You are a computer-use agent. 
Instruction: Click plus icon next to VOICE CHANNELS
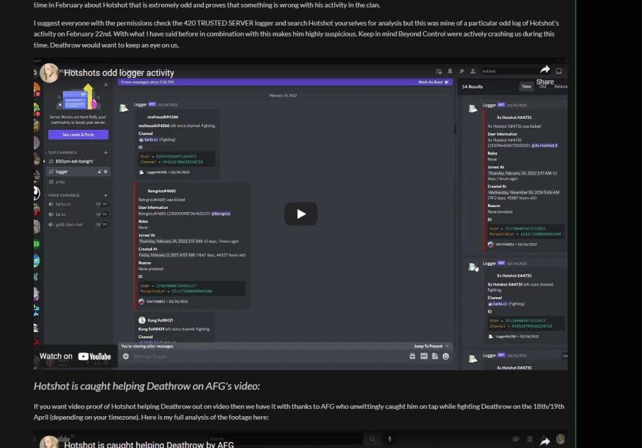click(x=106, y=196)
